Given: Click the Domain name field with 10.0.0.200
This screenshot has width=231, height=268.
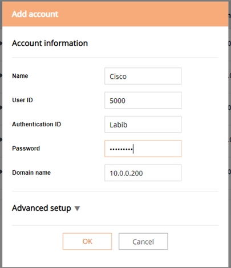Looking at the screenshot, I should (x=143, y=173).
